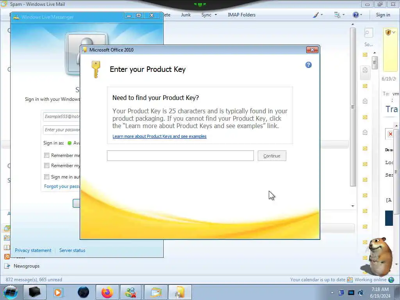Tick the first 'Remember me' checkbox in Messenger
Screen dimensions: 400x300
point(47,155)
